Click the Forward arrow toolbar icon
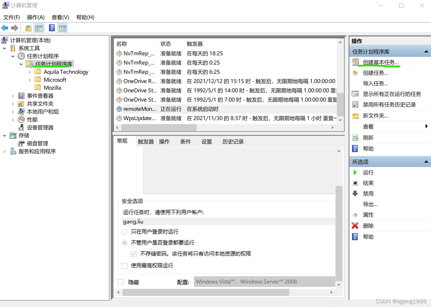431x307 pixels. pos(15,28)
